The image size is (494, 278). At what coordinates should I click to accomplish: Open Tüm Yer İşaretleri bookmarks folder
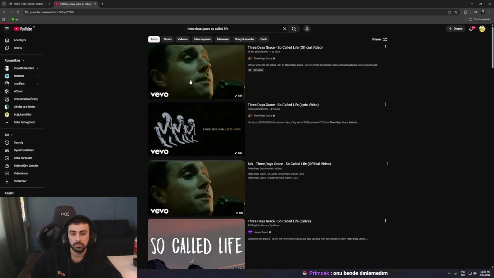[x=480, y=19]
